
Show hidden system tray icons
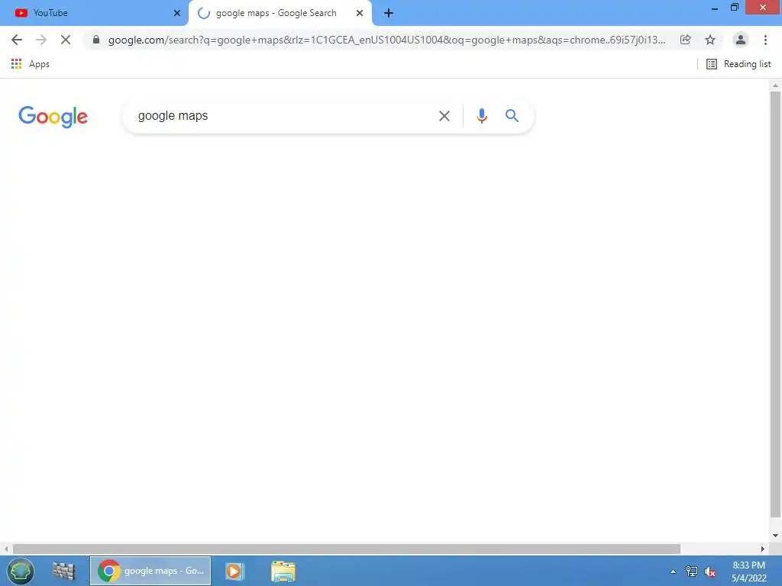pos(673,572)
